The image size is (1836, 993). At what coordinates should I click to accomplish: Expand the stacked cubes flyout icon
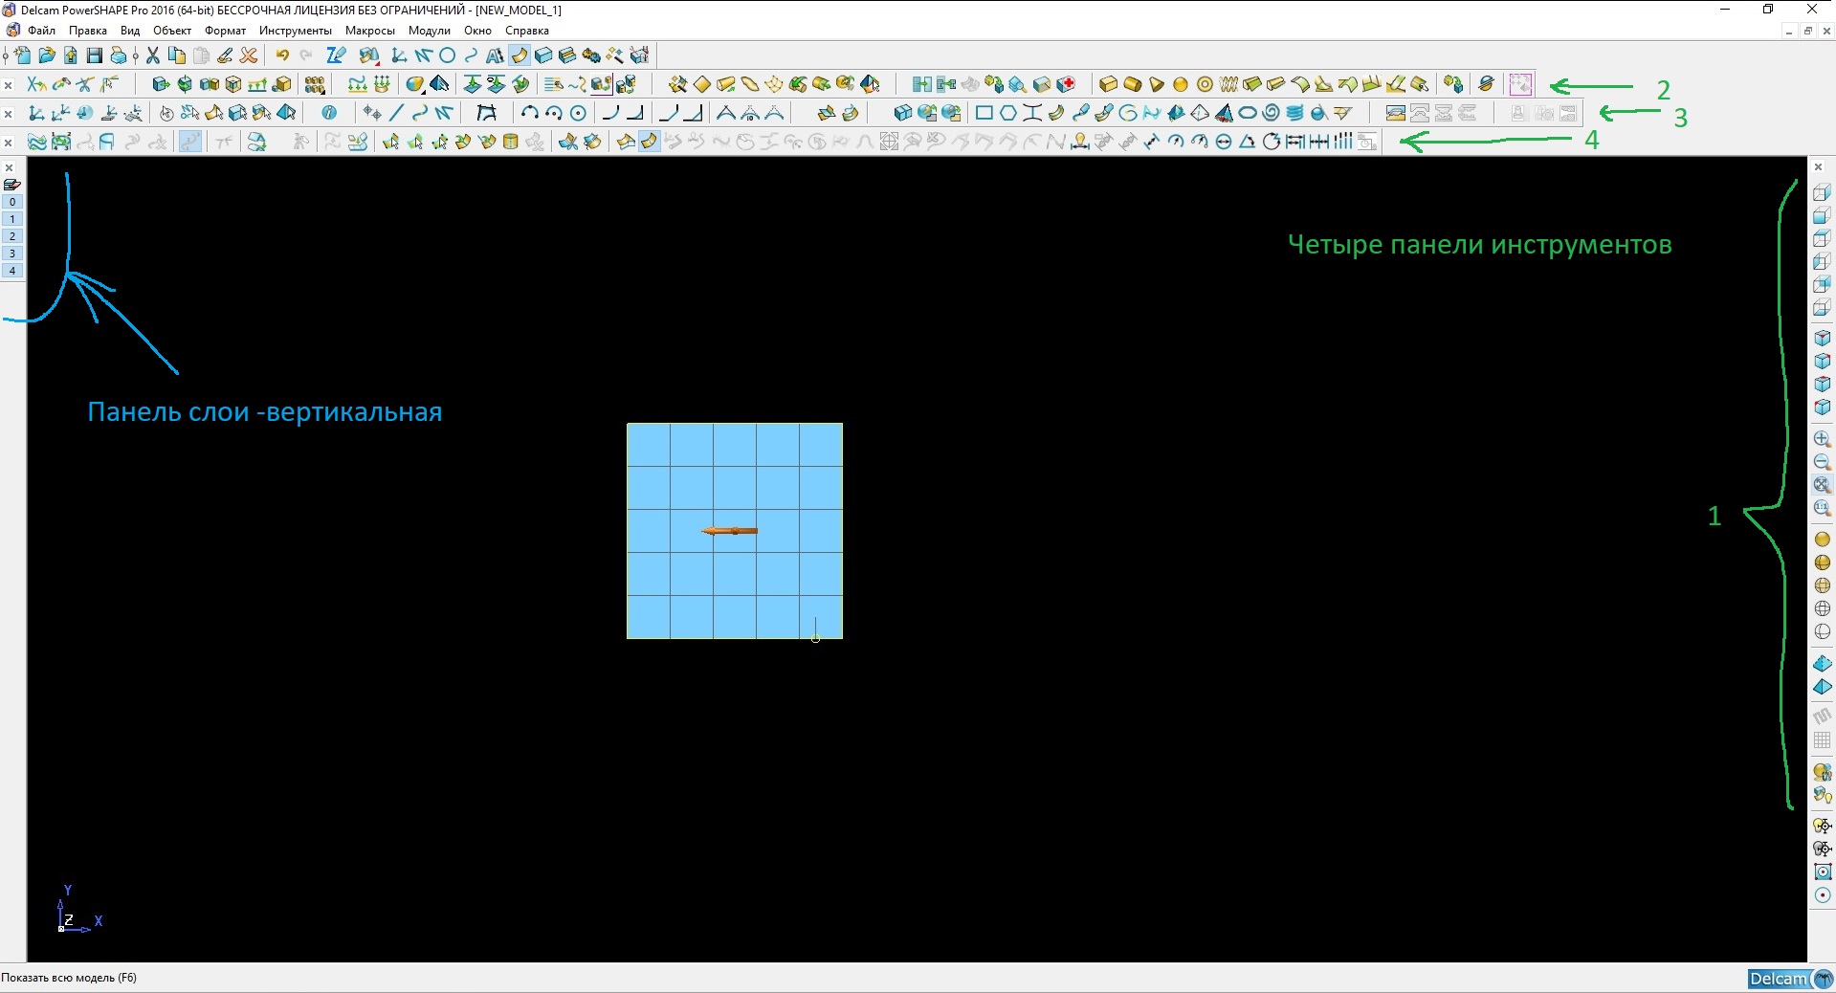tap(315, 84)
